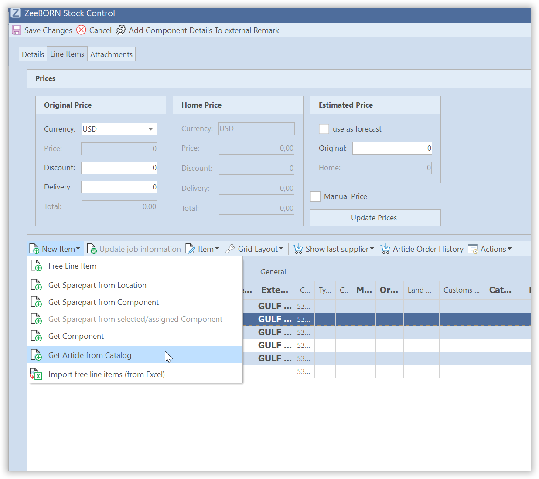Click the Article Order History cart icon
Viewport: 539px width, 479px height.
tap(385, 249)
